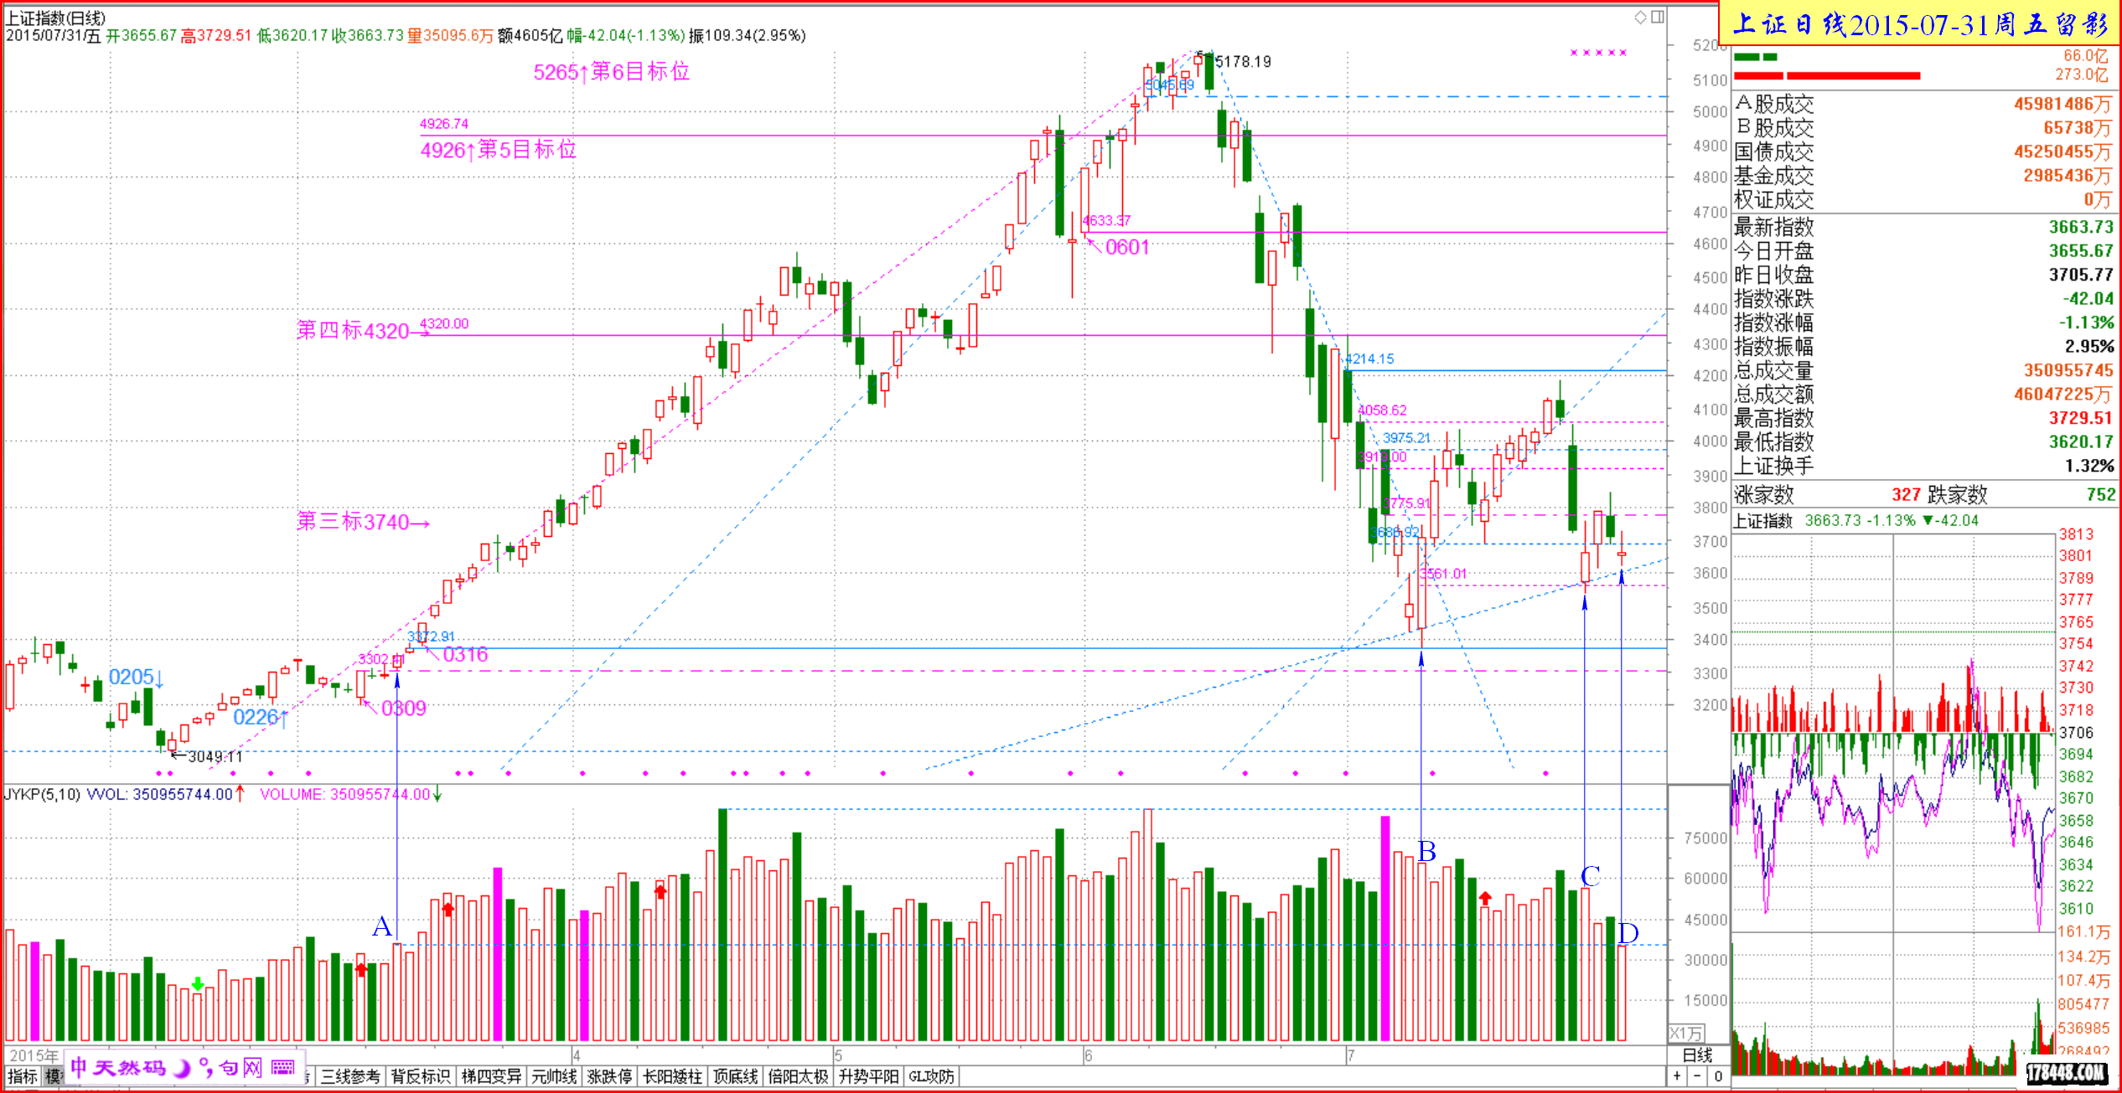Select the 张跌停 indicator tab
The width and height of the screenshot is (2122, 1093).
609,1076
